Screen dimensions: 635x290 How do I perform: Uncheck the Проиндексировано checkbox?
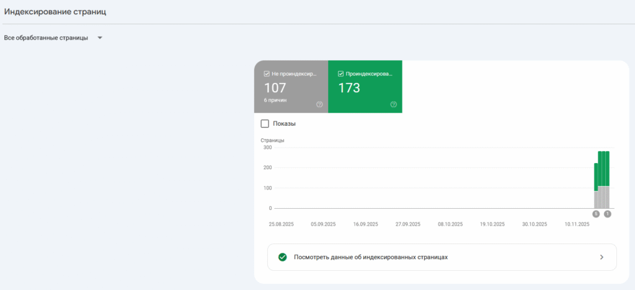340,74
